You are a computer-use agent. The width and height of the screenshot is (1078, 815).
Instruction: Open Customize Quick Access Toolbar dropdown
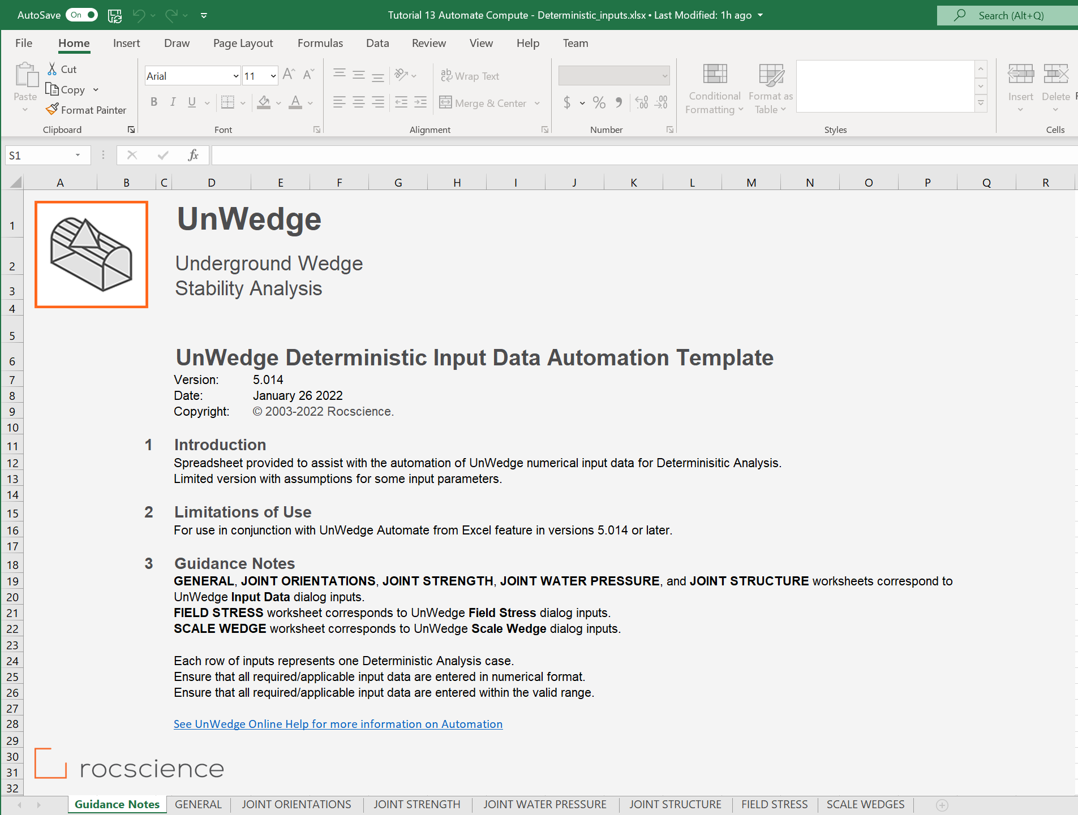pyautogui.click(x=204, y=16)
